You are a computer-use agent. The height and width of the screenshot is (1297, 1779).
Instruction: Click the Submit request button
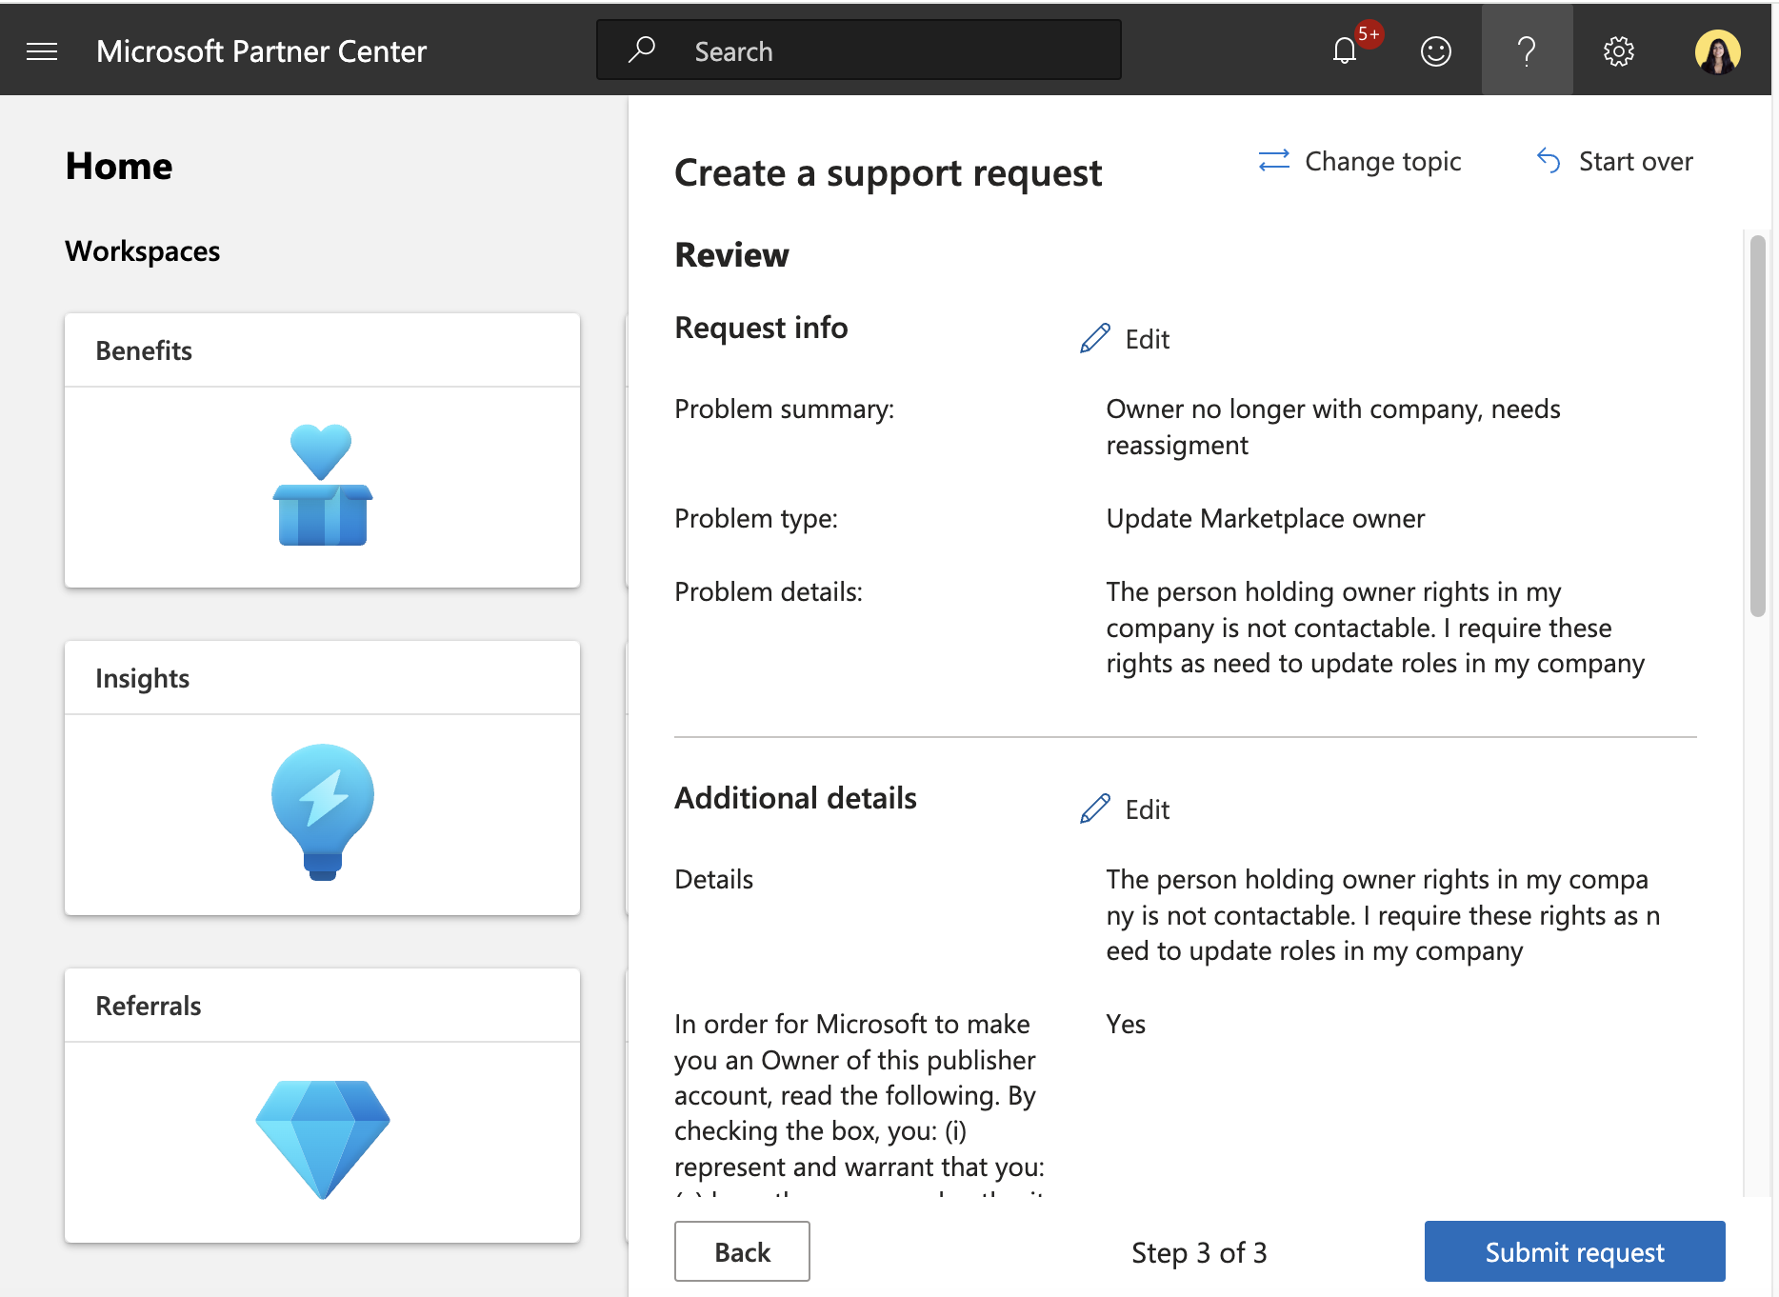(x=1574, y=1251)
